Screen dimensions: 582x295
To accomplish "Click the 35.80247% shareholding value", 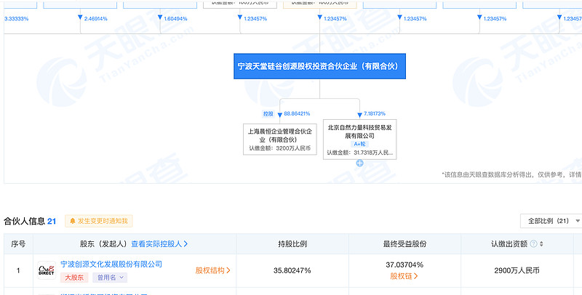I will [292, 270].
